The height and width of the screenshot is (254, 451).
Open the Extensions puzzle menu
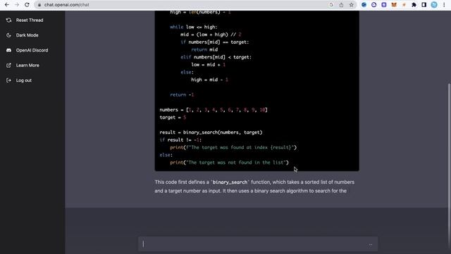[x=414, y=5]
